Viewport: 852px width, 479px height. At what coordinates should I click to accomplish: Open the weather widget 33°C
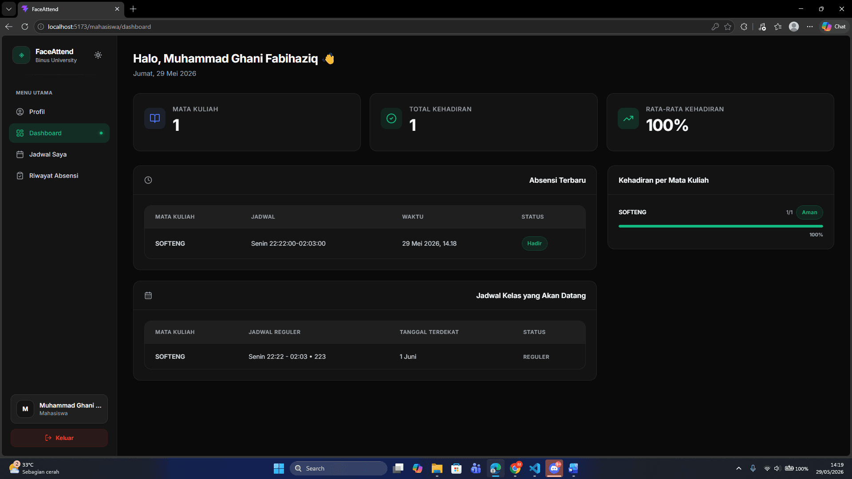pyautogui.click(x=35, y=468)
